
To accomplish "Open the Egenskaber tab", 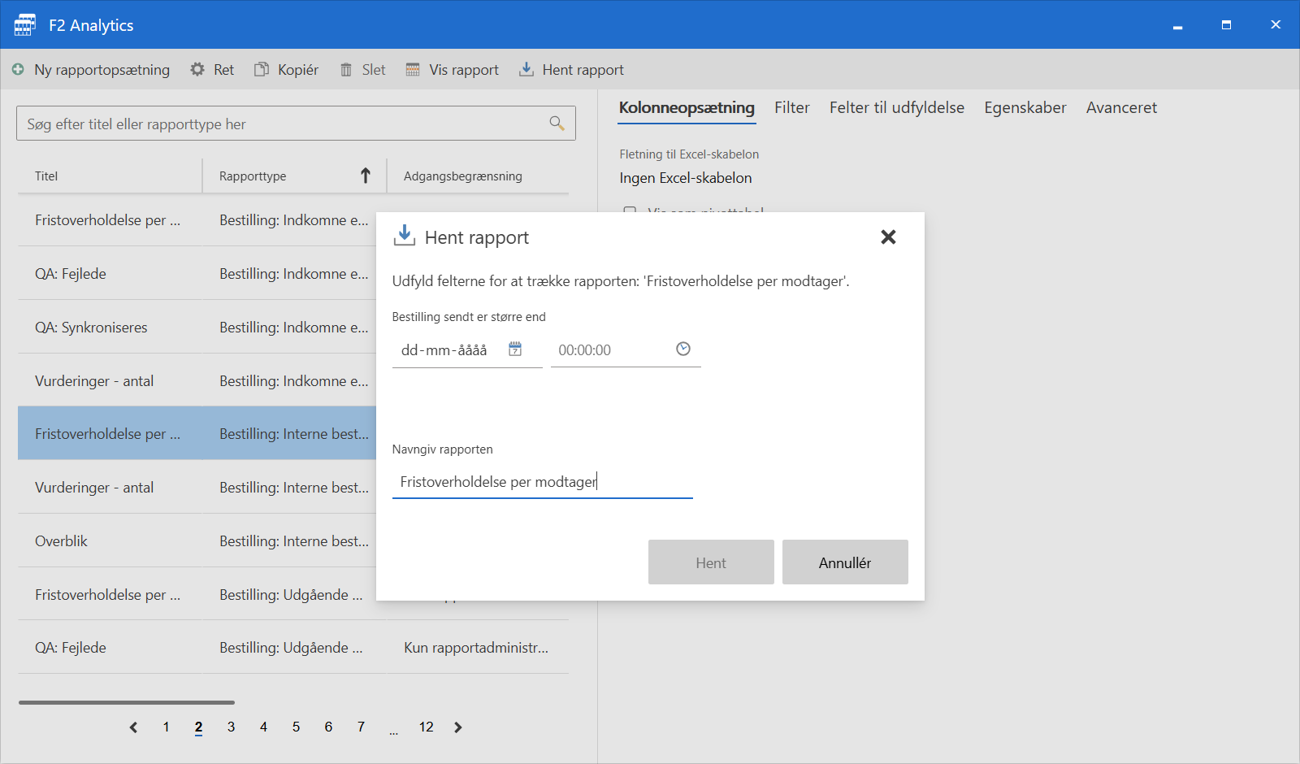I will click(1025, 107).
